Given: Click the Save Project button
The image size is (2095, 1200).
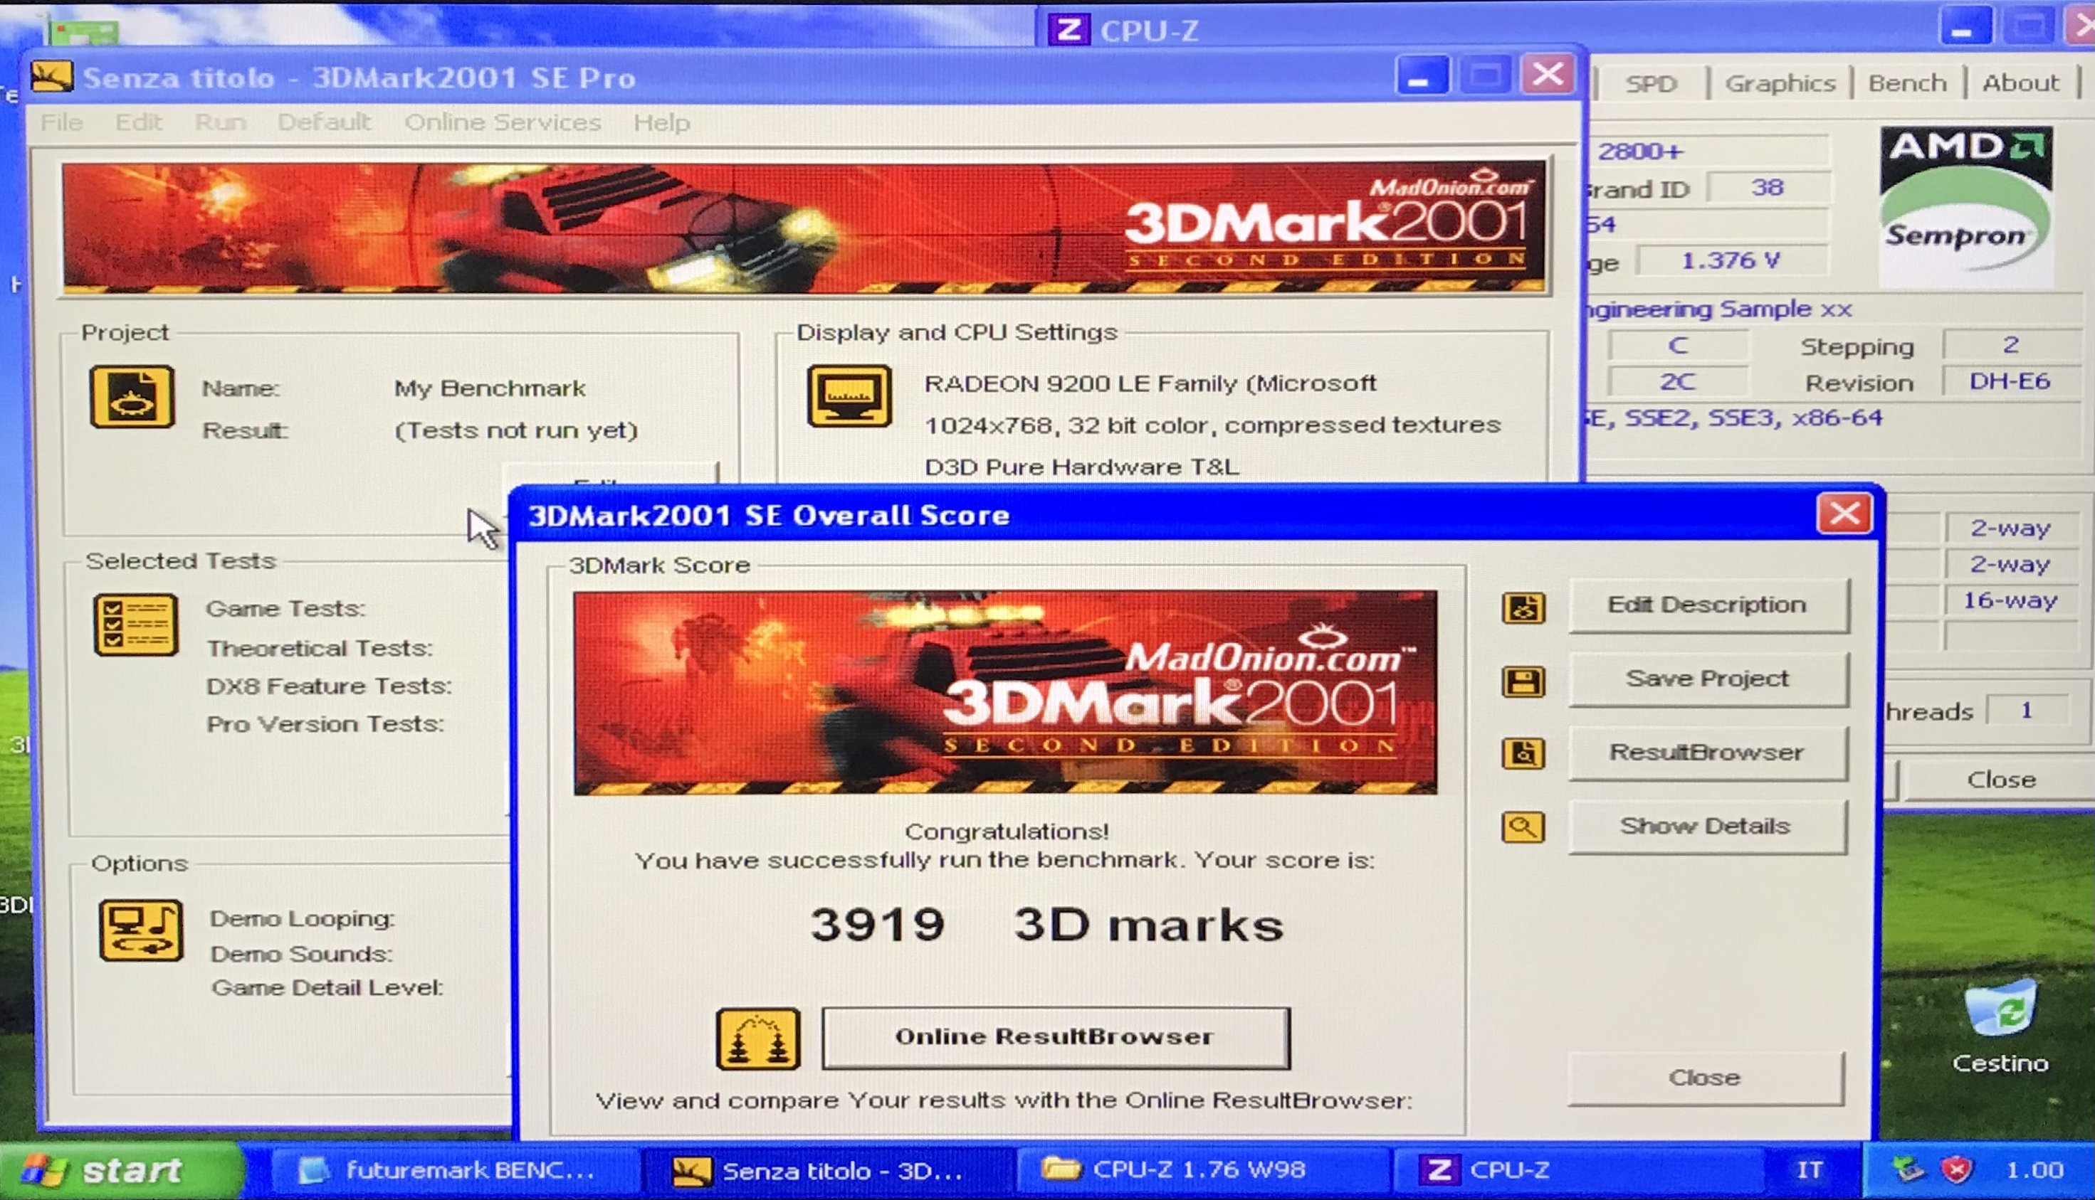Looking at the screenshot, I should tap(1707, 679).
